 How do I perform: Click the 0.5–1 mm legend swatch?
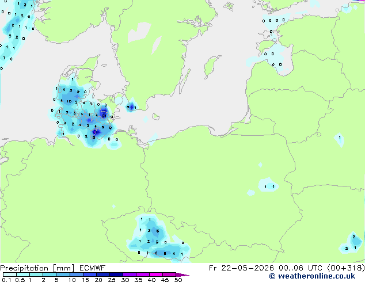(23, 275)
